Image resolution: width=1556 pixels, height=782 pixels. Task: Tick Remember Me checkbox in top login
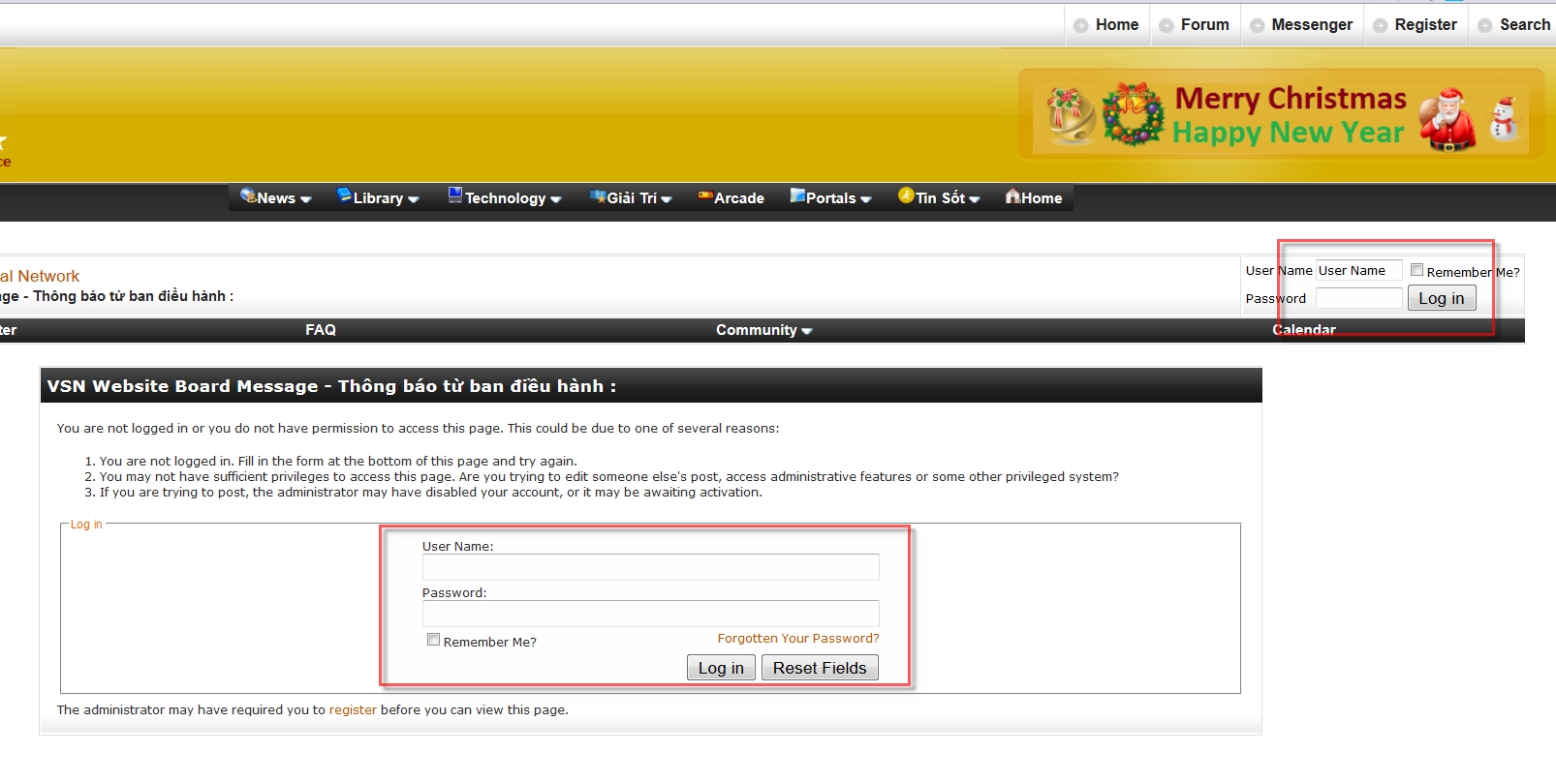point(1416,270)
